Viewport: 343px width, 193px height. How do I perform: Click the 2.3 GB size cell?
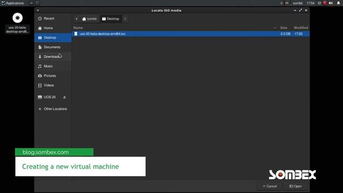285,34
